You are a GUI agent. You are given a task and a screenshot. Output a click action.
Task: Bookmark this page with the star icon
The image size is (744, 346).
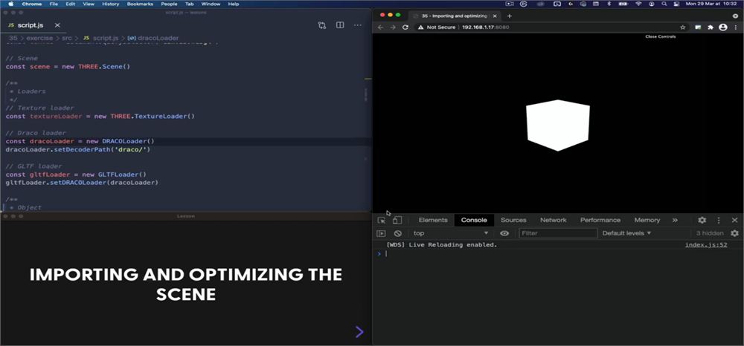[x=683, y=27]
